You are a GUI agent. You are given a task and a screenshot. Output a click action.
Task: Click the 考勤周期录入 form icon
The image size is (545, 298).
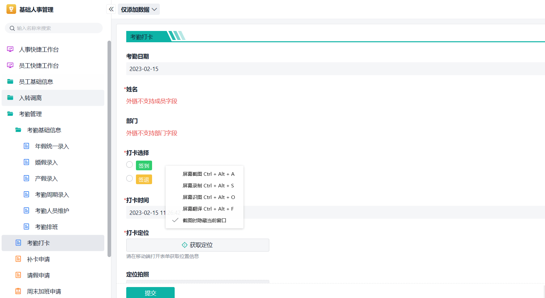26,194
